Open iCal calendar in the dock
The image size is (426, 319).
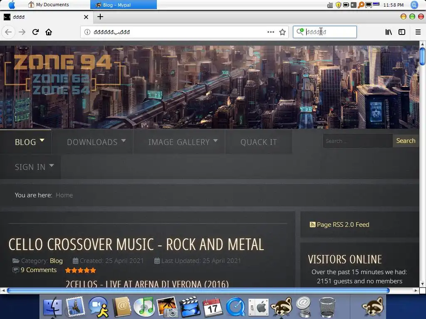(x=213, y=307)
